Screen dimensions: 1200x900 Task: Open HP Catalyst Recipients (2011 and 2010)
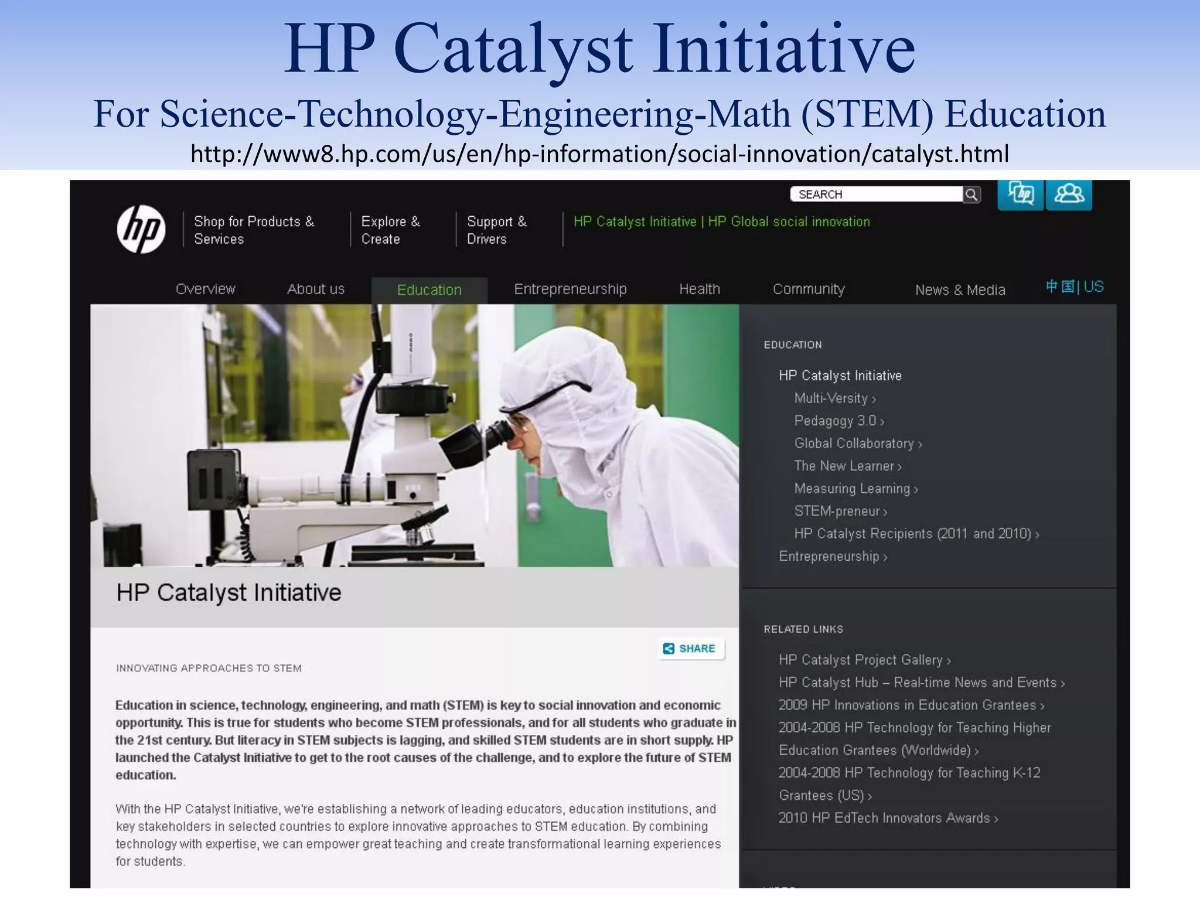click(916, 534)
